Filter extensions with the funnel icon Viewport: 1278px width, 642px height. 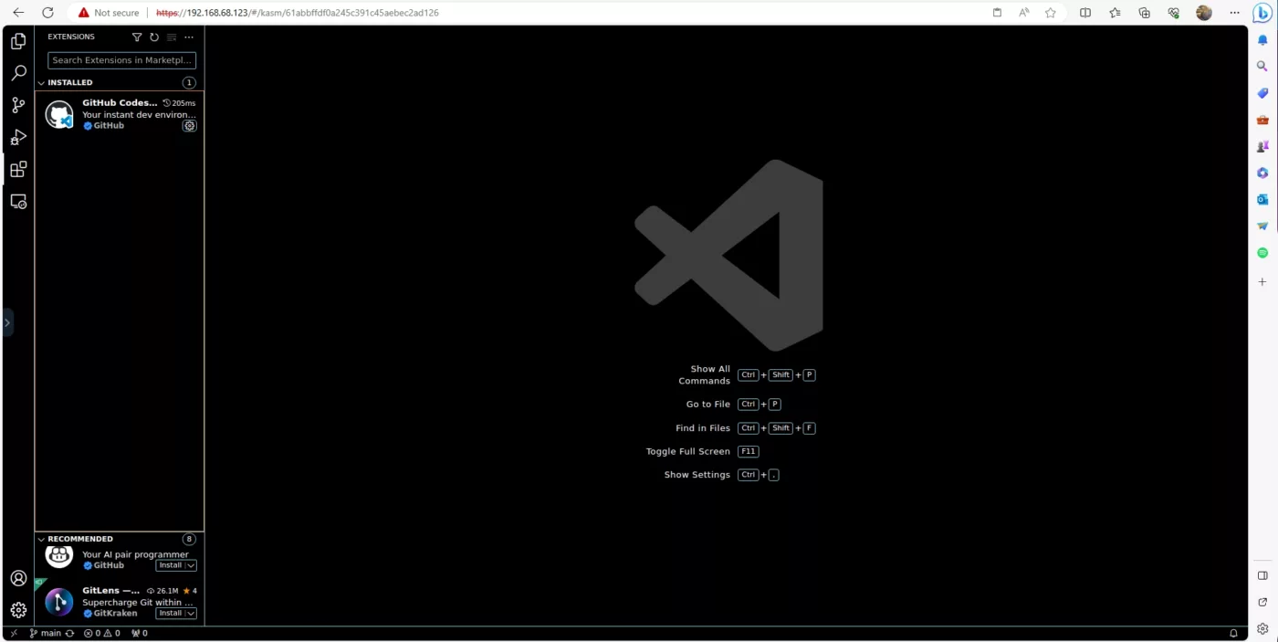137,37
